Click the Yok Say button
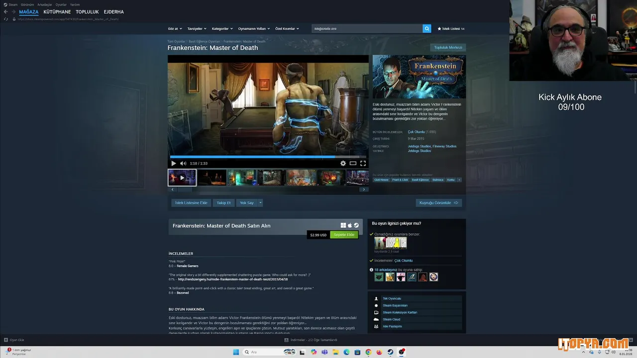 tap(247, 203)
